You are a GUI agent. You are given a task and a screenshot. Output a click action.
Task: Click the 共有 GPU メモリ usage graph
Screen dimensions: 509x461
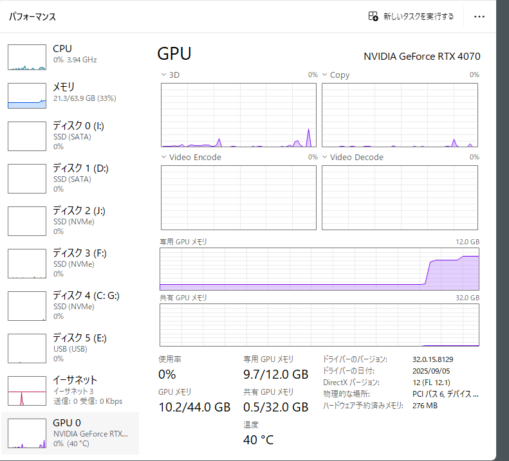[x=319, y=325]
